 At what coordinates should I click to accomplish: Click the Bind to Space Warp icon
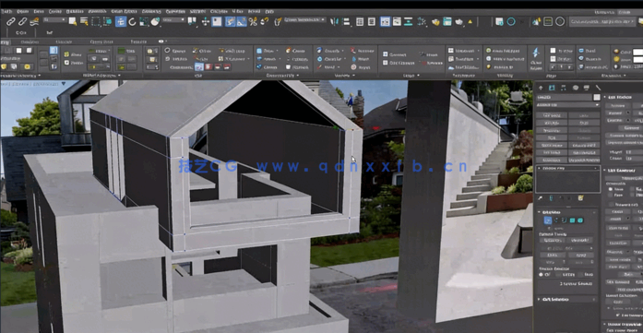tap(34, 21)
